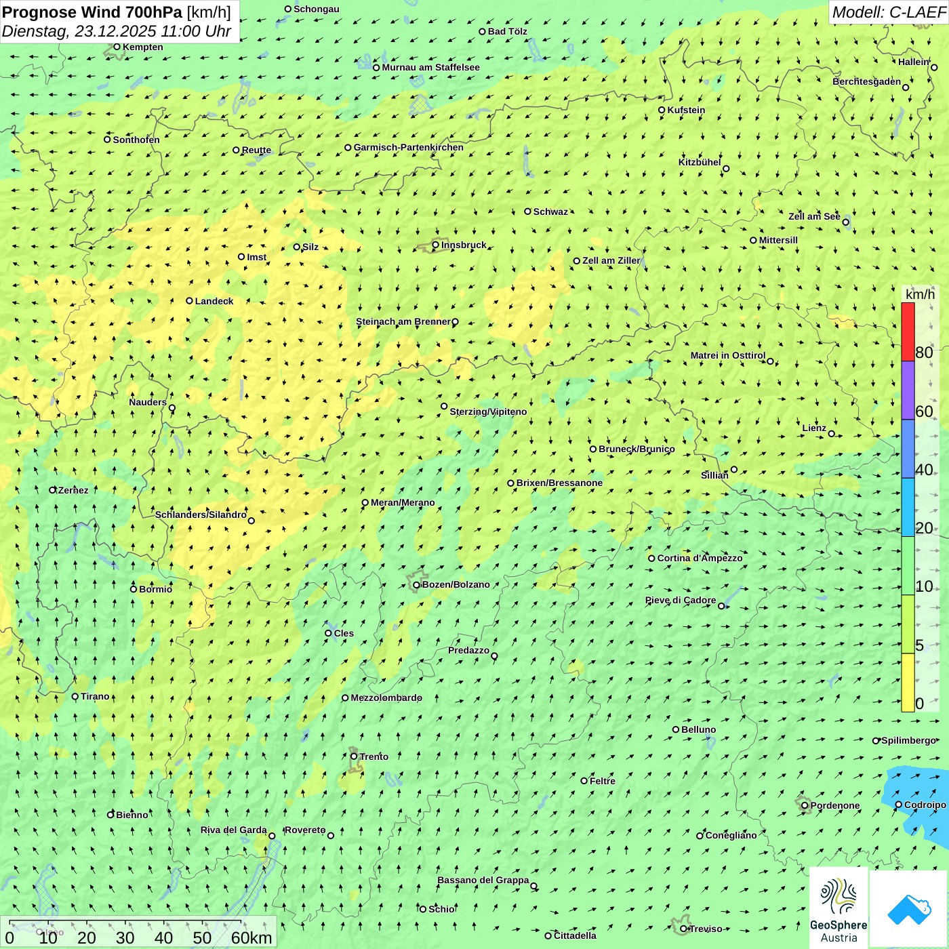Click the Lienz location dot
949x949 pixels.
tap(832, 434)
